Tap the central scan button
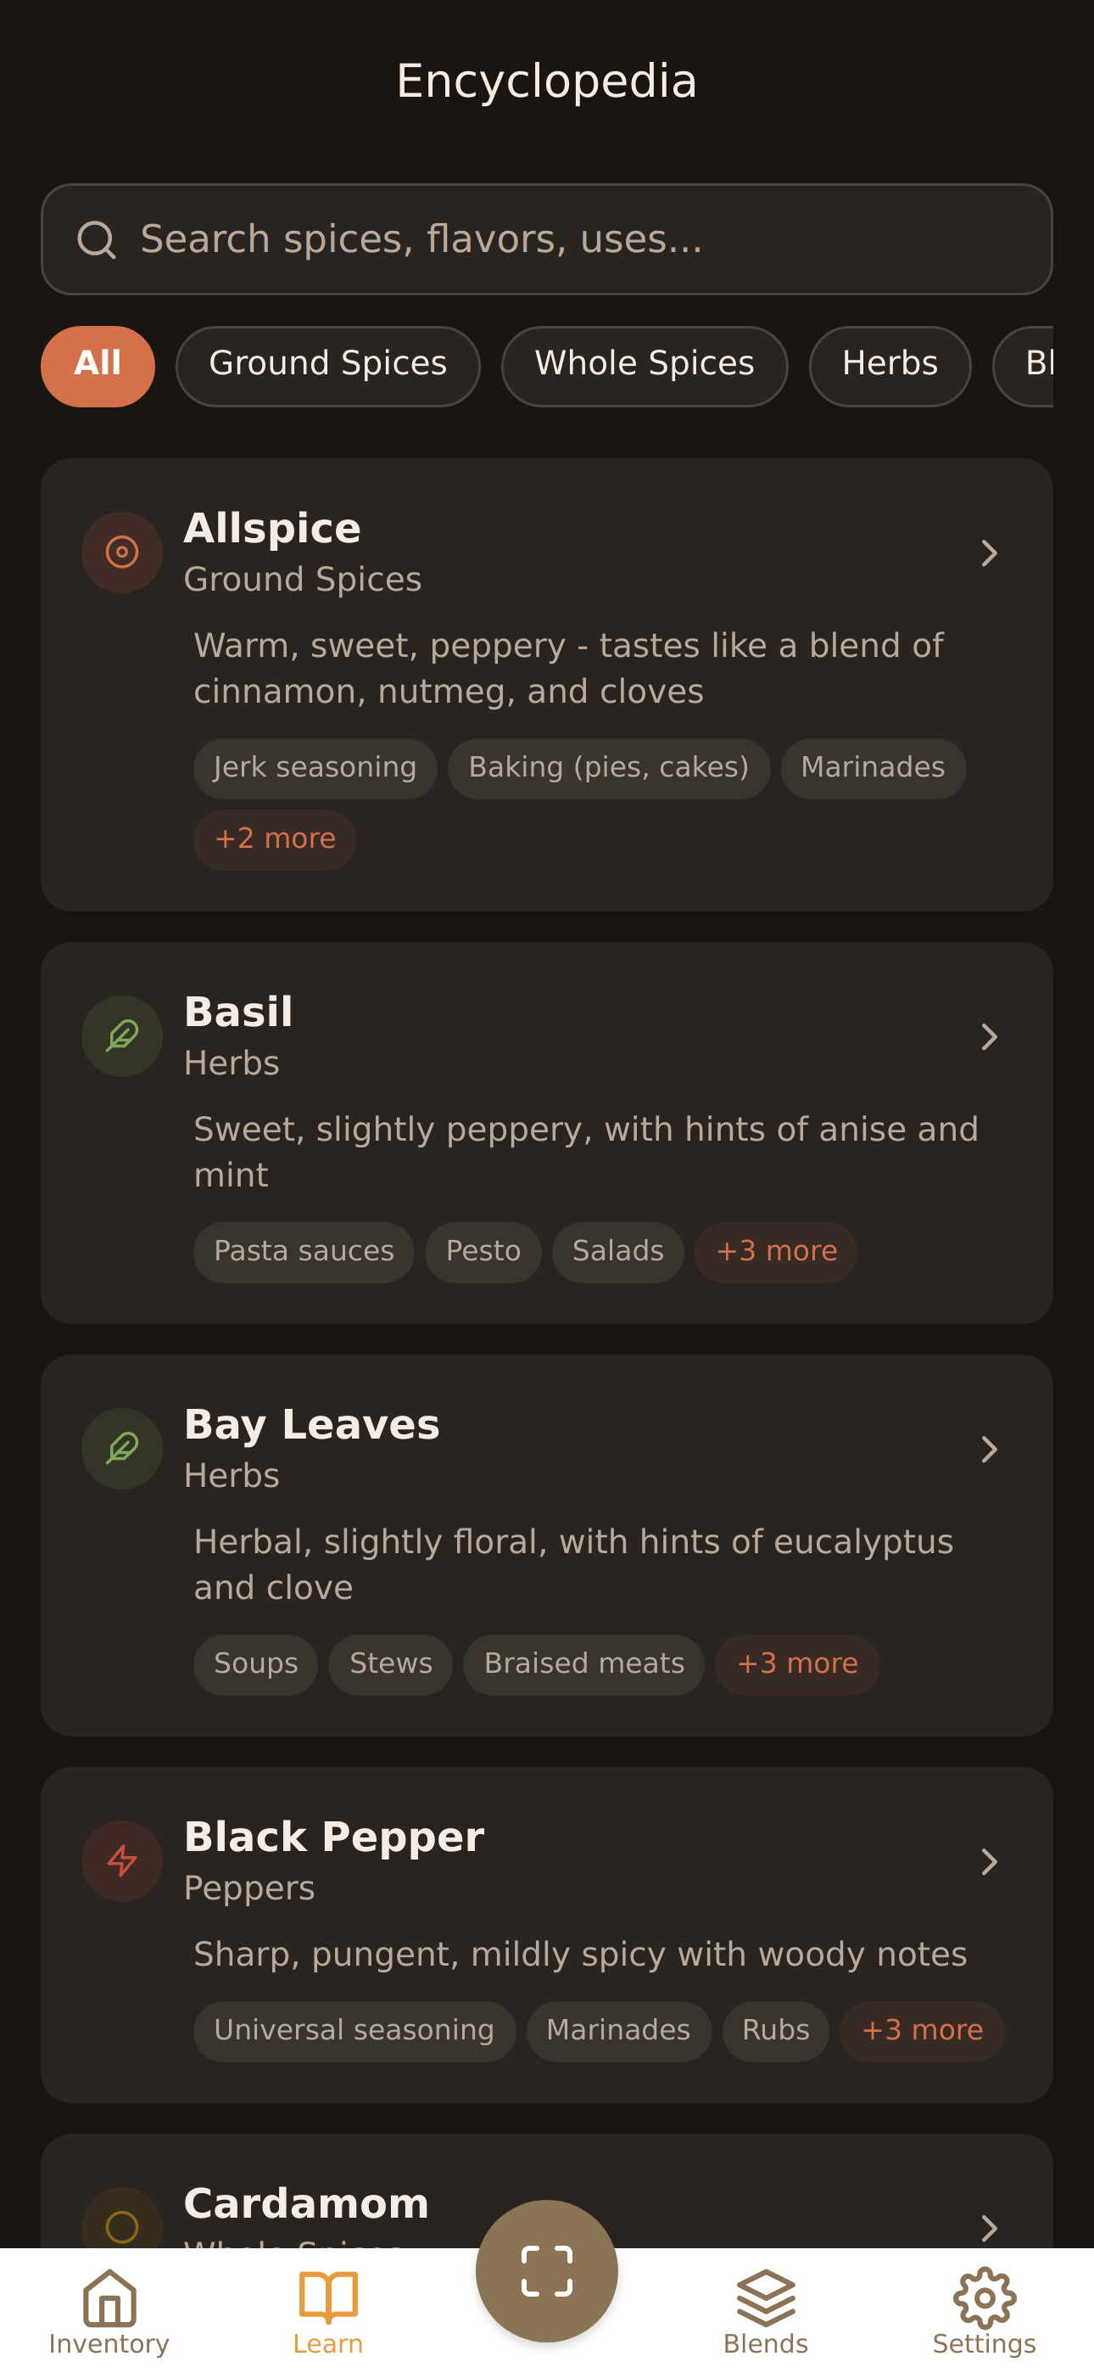This screenshot has height=2373, width=1094. [x=547, y=2269]
